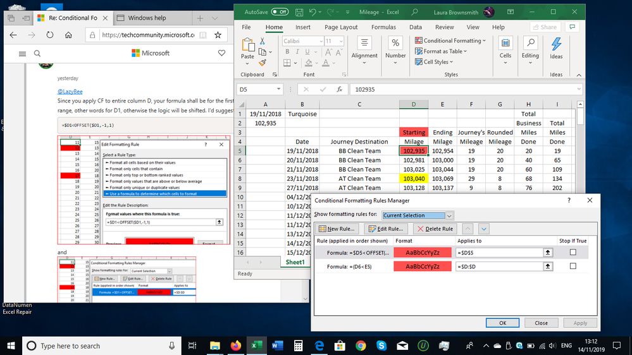
Task: Click the Undo arrow in Excel title bar
Action: 313,12
